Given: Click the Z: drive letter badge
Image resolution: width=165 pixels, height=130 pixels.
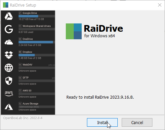Looking at the screenshot, I should pyautogui.click(x=20, y=13).
